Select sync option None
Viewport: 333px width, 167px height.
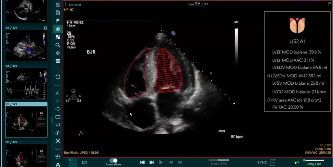[273, 160]
